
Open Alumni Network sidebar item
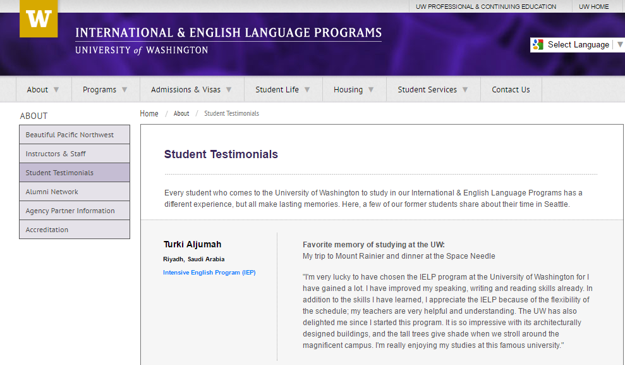pos(75,192)
